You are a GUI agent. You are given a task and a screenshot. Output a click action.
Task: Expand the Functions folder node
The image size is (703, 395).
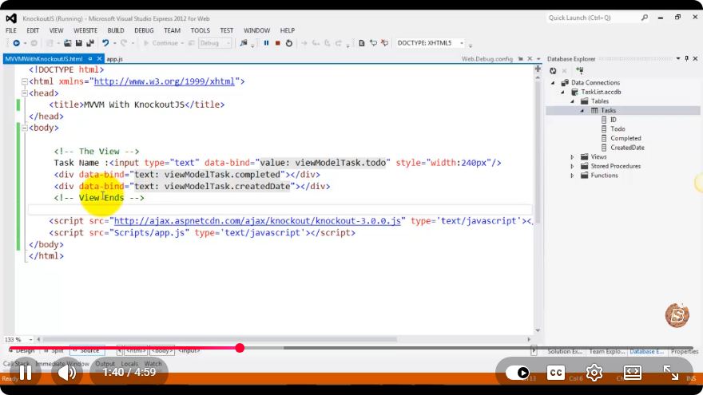(x=573, y=176)
